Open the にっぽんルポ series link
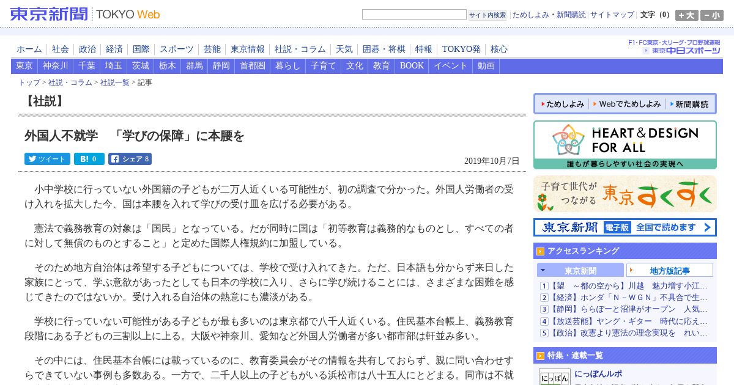This screenshot has width=734, height=385. 599,373
